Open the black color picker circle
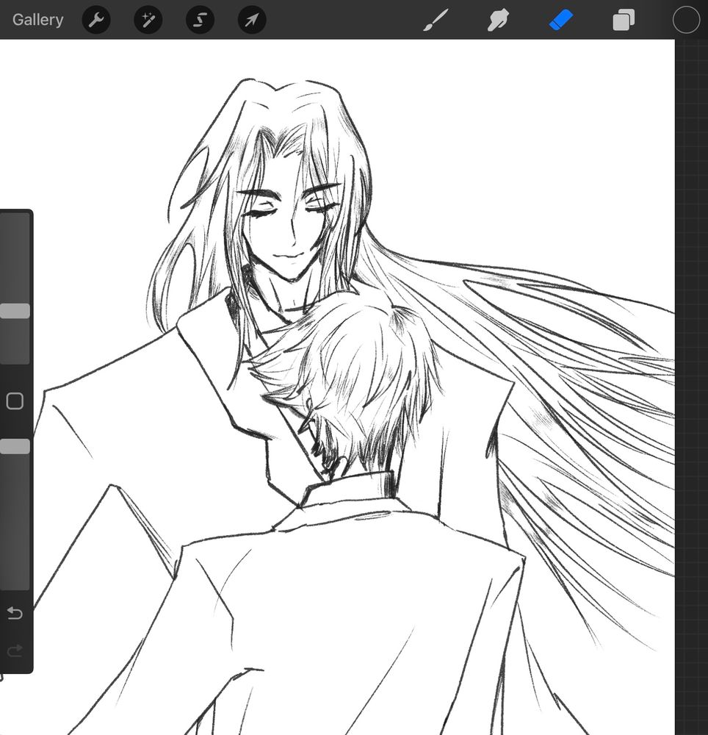 click(686, 20)
